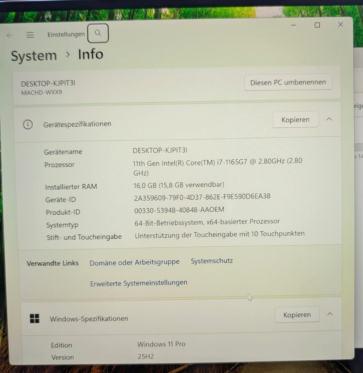Open 'Domäne oder Arbeitsgruppe' link
The height and width of the screenshot is (373, 363).
click(x=134, y=262)
